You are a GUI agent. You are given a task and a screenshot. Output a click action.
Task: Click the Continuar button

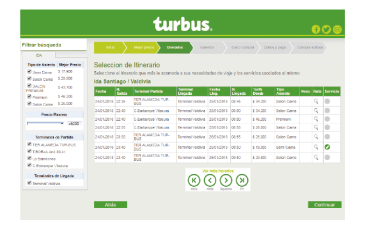(x=325, y=204)
